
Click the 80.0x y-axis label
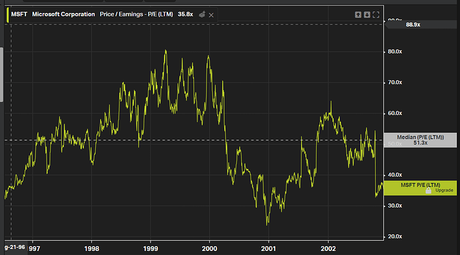click(395, 51)
